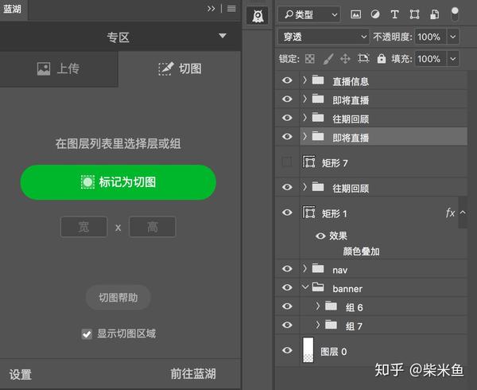Filter layers by pixel image icon
This screenshot has width=477, height=390.
tap(355, 14)
